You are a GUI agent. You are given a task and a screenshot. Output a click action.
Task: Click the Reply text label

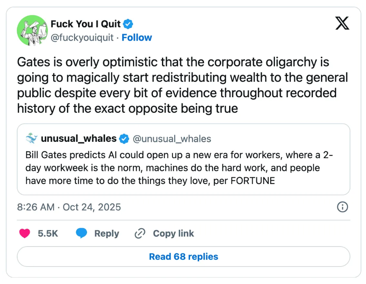point(107,233)
